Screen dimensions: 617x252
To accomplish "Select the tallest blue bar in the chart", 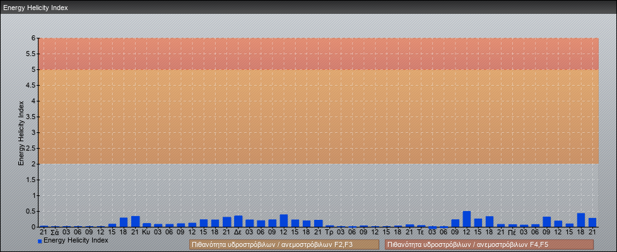I will [x=466, y=219].
